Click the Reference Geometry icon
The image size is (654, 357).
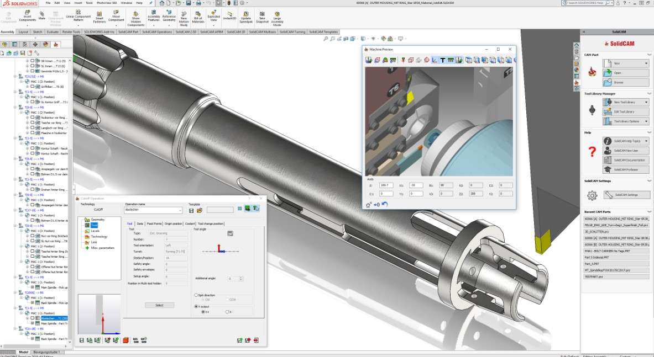tap(169, 16)
